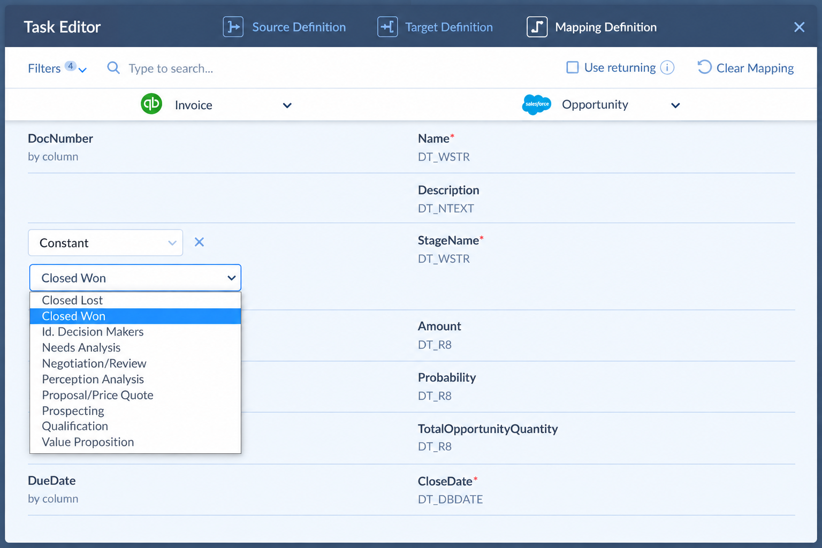Pick Negotiation/Review stage option
Image resolution: width=822 pixels, height=548 pixels.
(x=135, y=363)
